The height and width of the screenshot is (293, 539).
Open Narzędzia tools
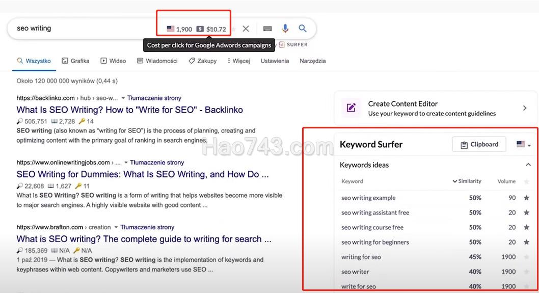(312, 61)
